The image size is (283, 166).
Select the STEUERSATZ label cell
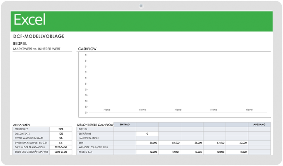click(x=31, y=129)
